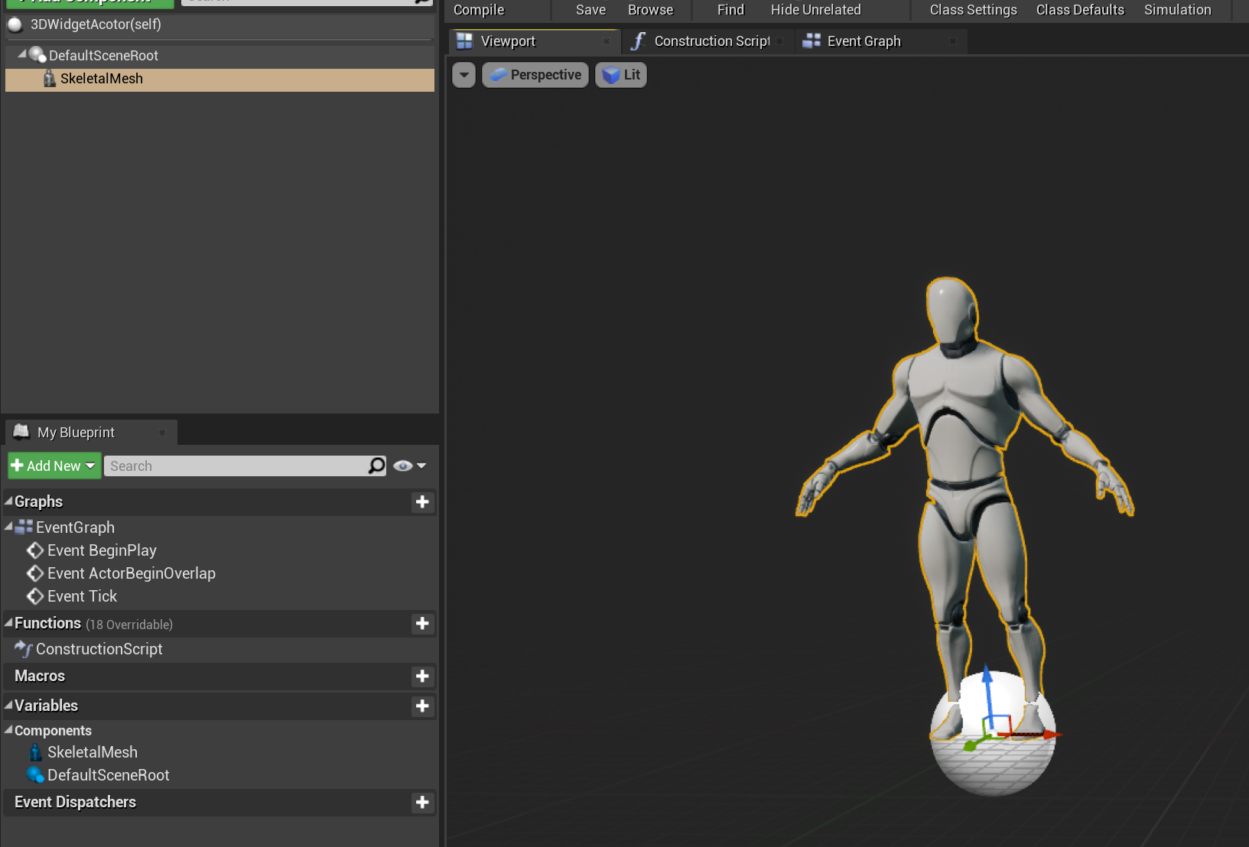Screen dimensions: 1249x847
Task: Select the DefaultSceneRoot sphere icon
Action: point(37,54)
